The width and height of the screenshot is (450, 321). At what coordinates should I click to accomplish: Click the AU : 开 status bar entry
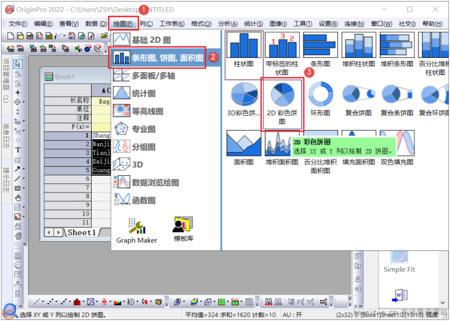(292, 315)
